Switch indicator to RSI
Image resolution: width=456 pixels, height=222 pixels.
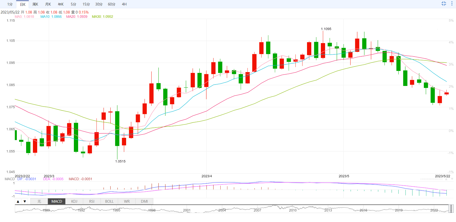(x=92, y=201)
